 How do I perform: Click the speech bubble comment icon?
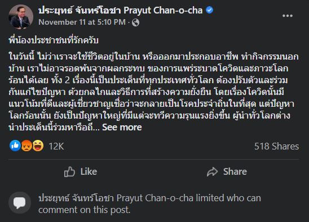pos(20,203)
